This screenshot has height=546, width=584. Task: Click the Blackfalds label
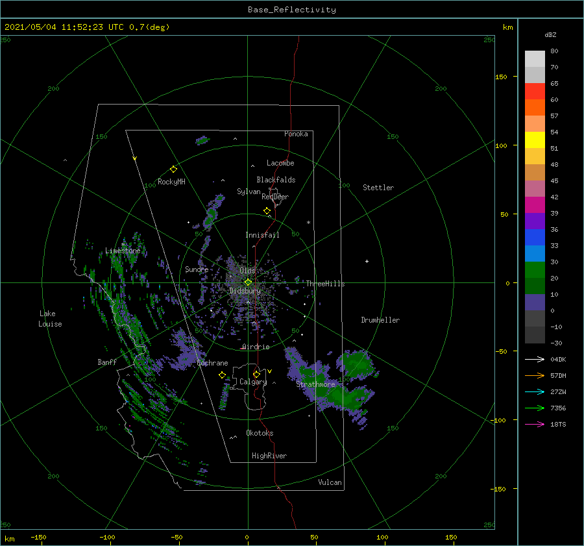(276, 180)
